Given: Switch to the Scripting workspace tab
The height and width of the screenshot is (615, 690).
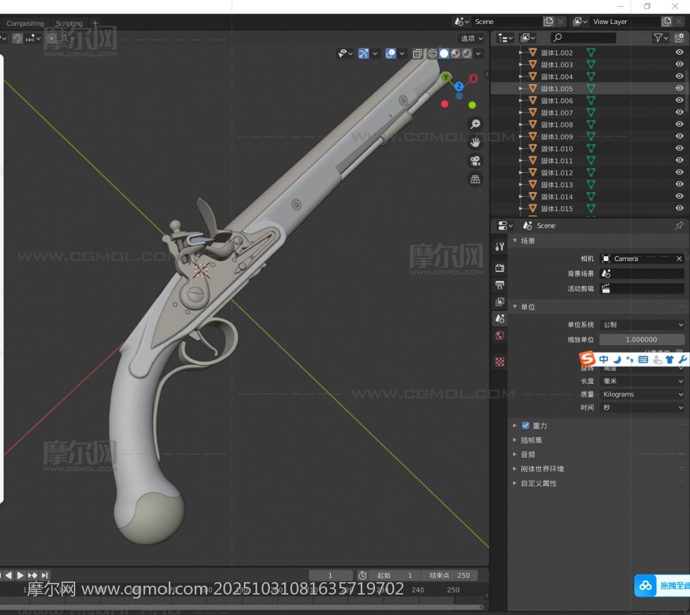Looking at the screenshot, I should pyautogui.click(x=69, y=23).
